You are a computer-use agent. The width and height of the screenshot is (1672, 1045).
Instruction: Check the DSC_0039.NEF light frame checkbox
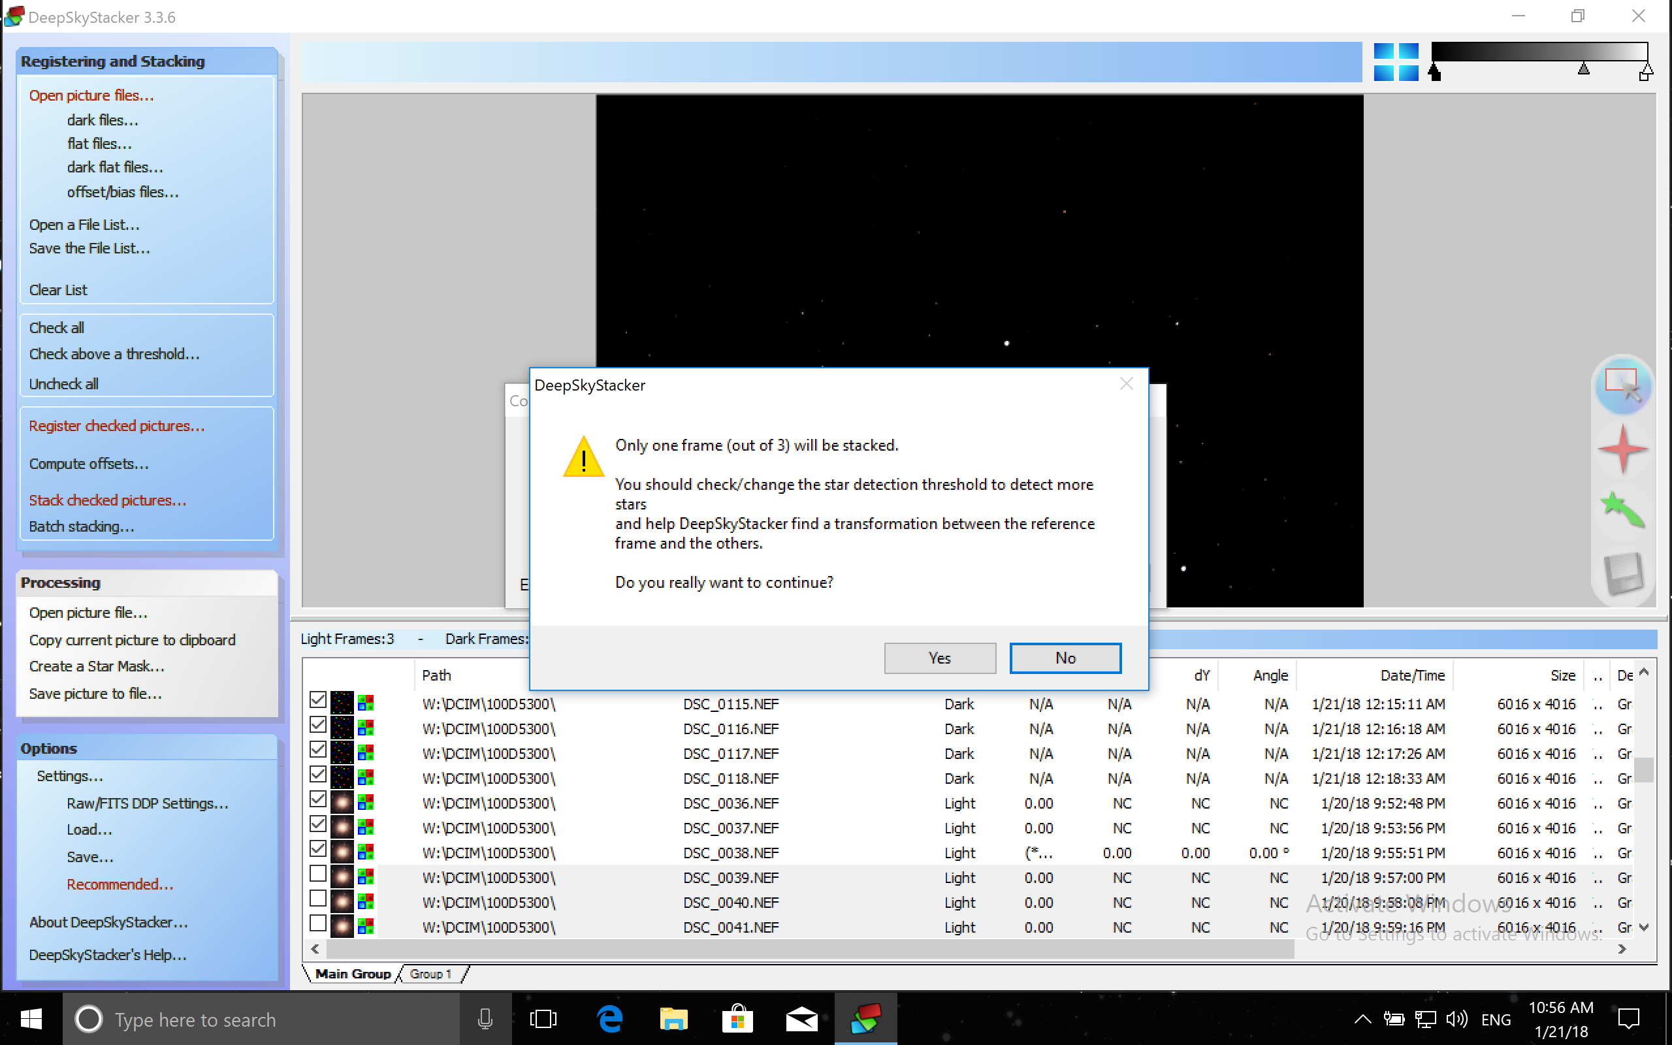[x=318, y=875]
